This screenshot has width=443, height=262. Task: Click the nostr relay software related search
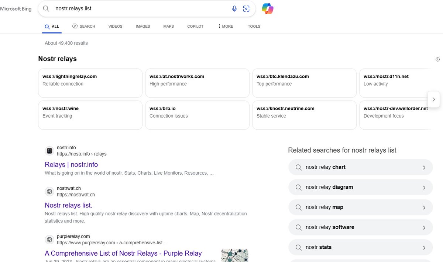click(x=360, y=227)
